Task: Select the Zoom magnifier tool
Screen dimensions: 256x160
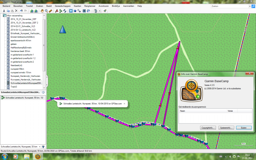Action: (46, 11)
